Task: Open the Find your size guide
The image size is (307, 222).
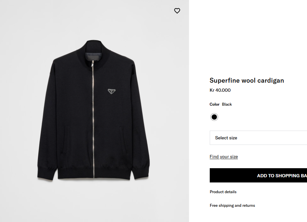Action: (224, 157)
